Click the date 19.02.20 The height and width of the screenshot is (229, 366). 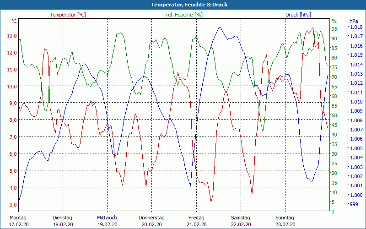pos(108,224)
